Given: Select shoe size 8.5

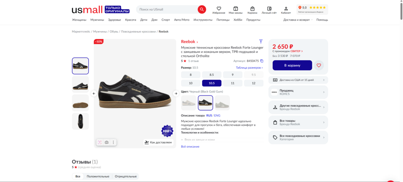Looking at the screenshot, I should point(212,75).
